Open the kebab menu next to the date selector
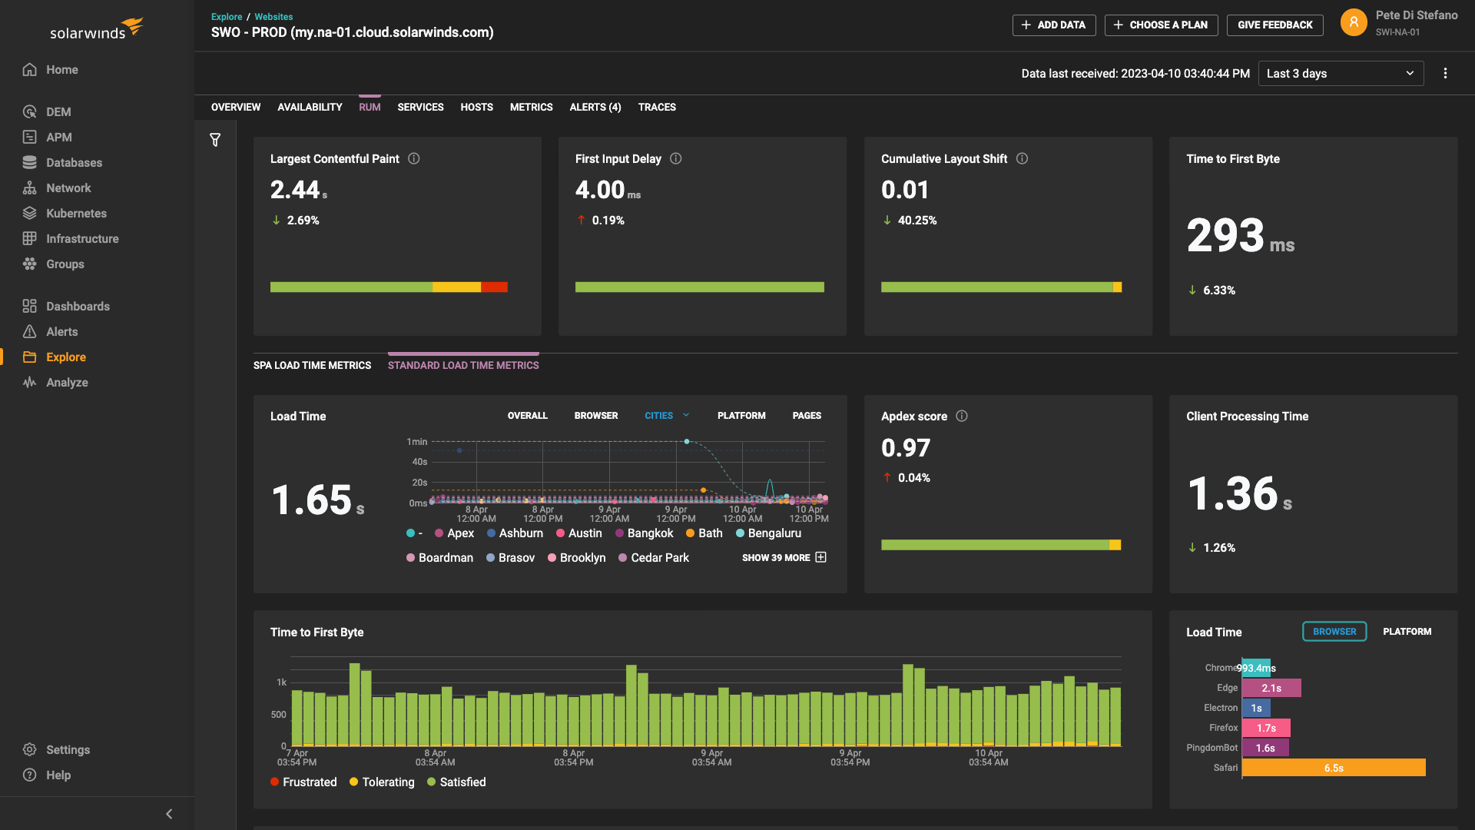Image resolution: width=1475 pixels, height=830 pixels. pyautogui.click(x=1444, y=73)
